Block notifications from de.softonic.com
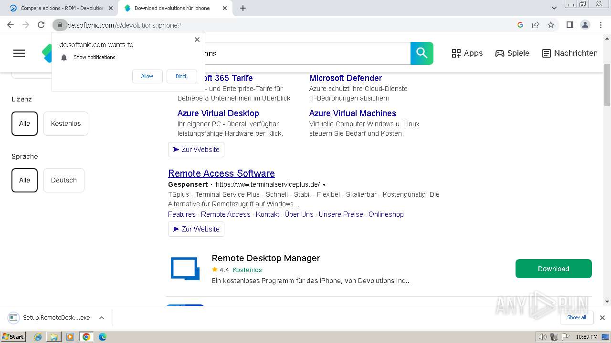The height and width of the screenshot is (343, 611). pos(181,76)
